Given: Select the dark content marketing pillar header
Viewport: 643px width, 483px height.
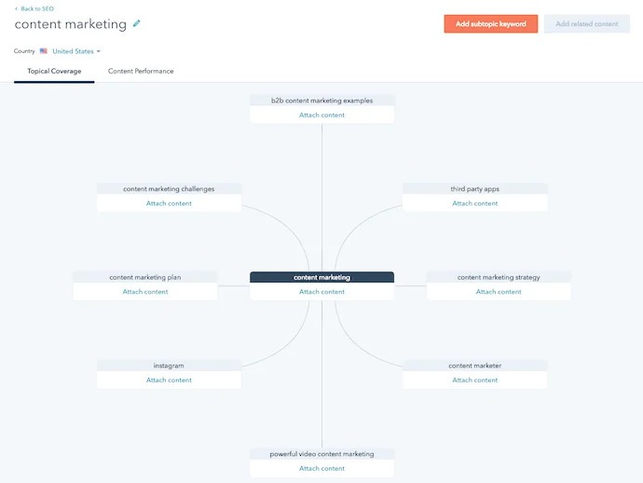Looking at the screenshot, I should click(321, 277).
